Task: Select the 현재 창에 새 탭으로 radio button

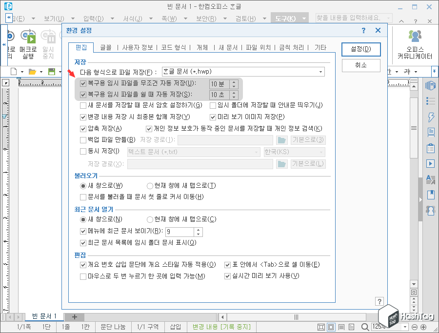Action: [149, 186]
